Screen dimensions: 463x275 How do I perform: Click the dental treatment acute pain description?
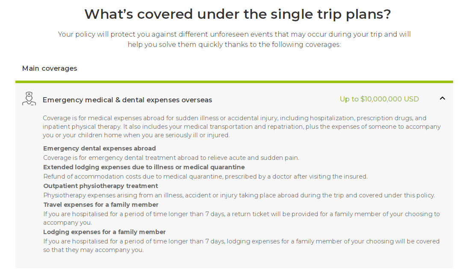(x=171, y=158)
